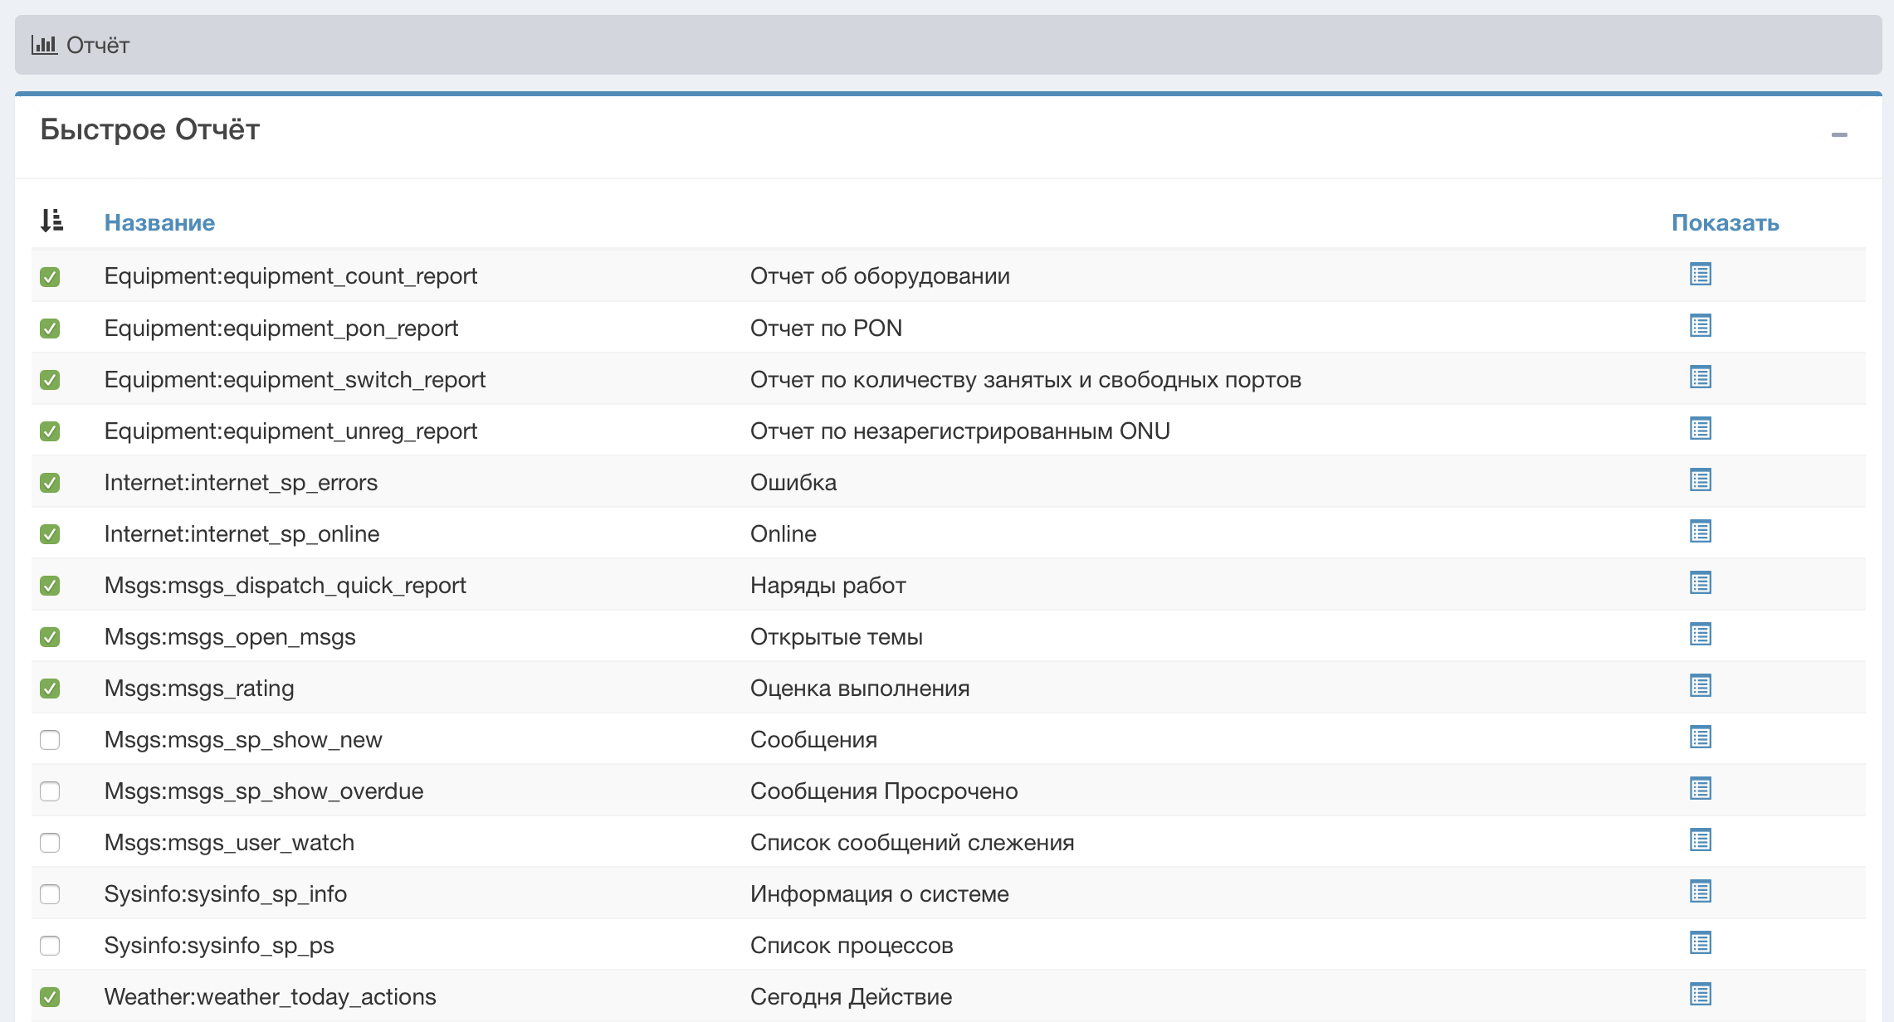Tick the Msgs:msgs_sp_show_overdue checkbox
The height and width of the screenshot is (1022, 1894).
50,791
